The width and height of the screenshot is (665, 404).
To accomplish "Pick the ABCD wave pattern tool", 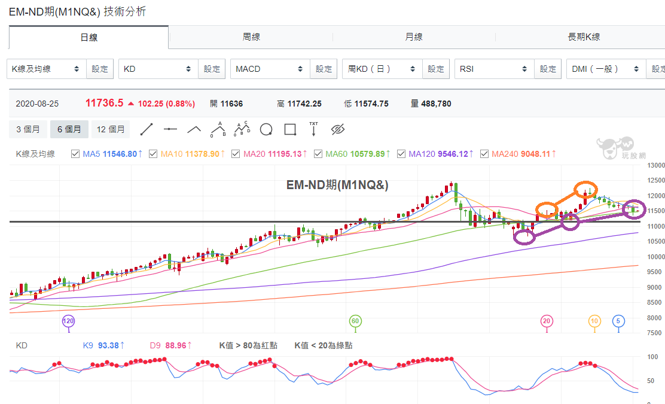I will coord(242,129).
